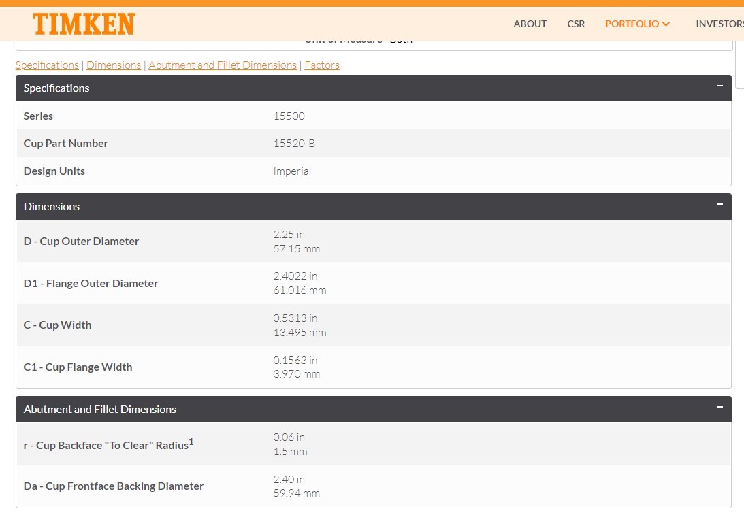Click the Dimensions section header title
Image resolution: width=744 pixels, height=515 pixels.
[52, 207]
